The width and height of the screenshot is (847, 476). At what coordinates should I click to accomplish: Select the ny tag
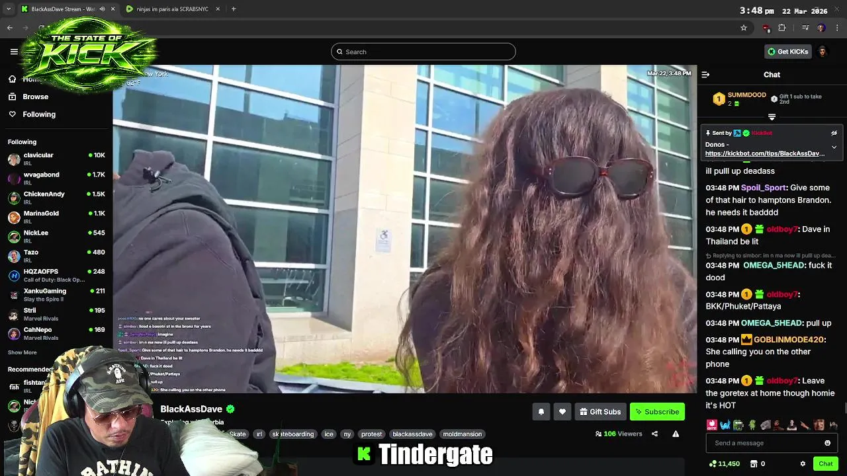[347, 434]
